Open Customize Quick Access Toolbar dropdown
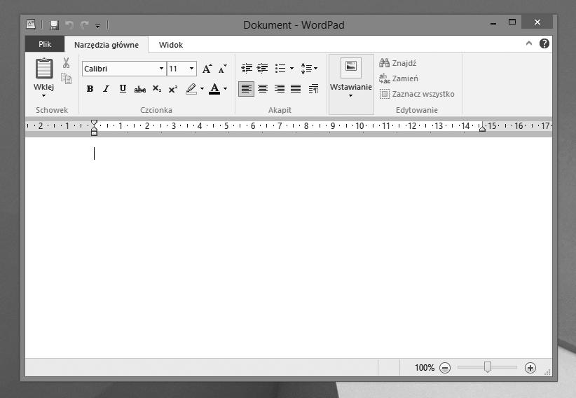Viewport: 576px width, 398px height. [x=97, y=25]
